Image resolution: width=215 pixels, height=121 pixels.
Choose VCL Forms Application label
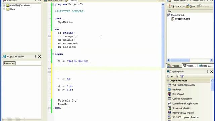(x=183, y=85)
